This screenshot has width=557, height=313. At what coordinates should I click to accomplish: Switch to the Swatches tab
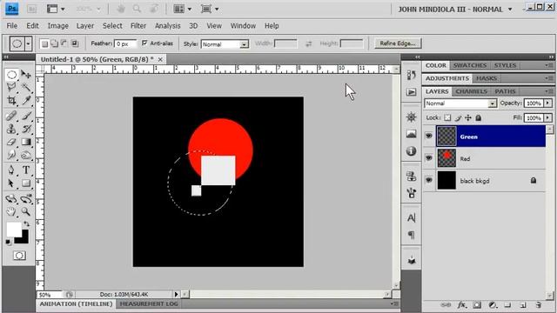[x=470, y=65]
